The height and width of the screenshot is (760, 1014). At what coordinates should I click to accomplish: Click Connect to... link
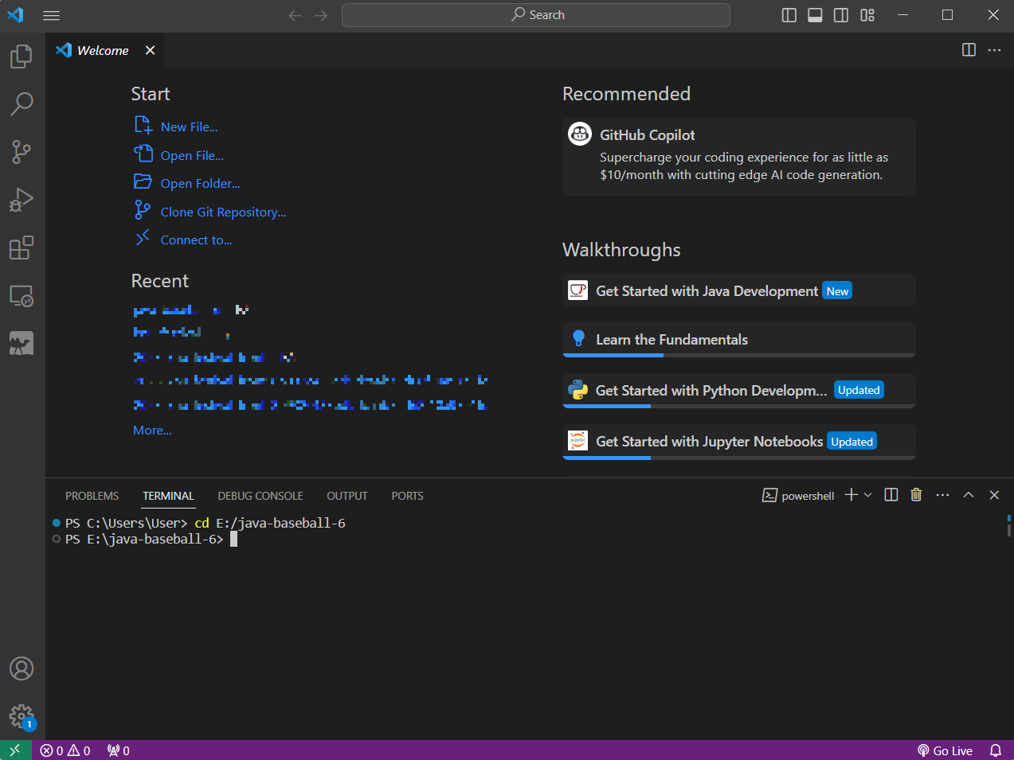pyautogui.click(x=196, y=240)
